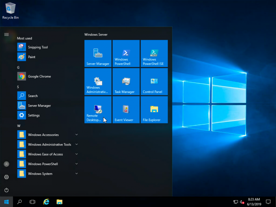Image resolution: width=276 pixels, height=207 pixels.
Task: Open the Control Panel tile
Action: pos(154,82)
